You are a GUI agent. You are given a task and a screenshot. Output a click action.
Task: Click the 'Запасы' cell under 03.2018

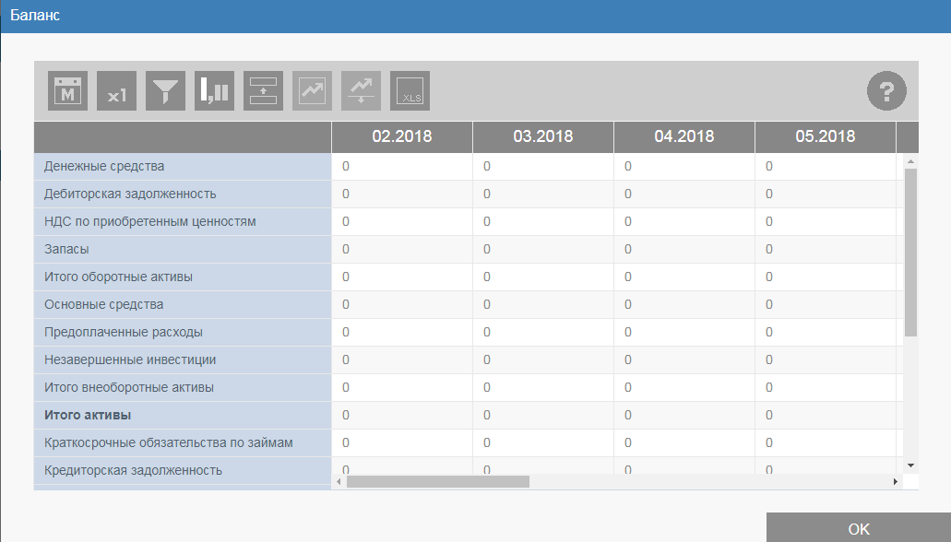(x=542, y=250)
